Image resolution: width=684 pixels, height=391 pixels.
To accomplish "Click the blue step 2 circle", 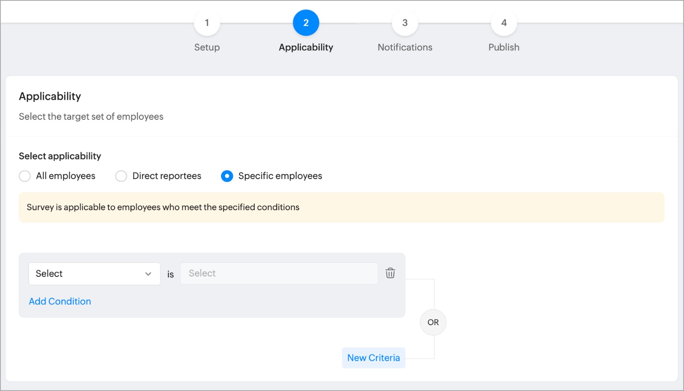I will [x=306, y=23].
